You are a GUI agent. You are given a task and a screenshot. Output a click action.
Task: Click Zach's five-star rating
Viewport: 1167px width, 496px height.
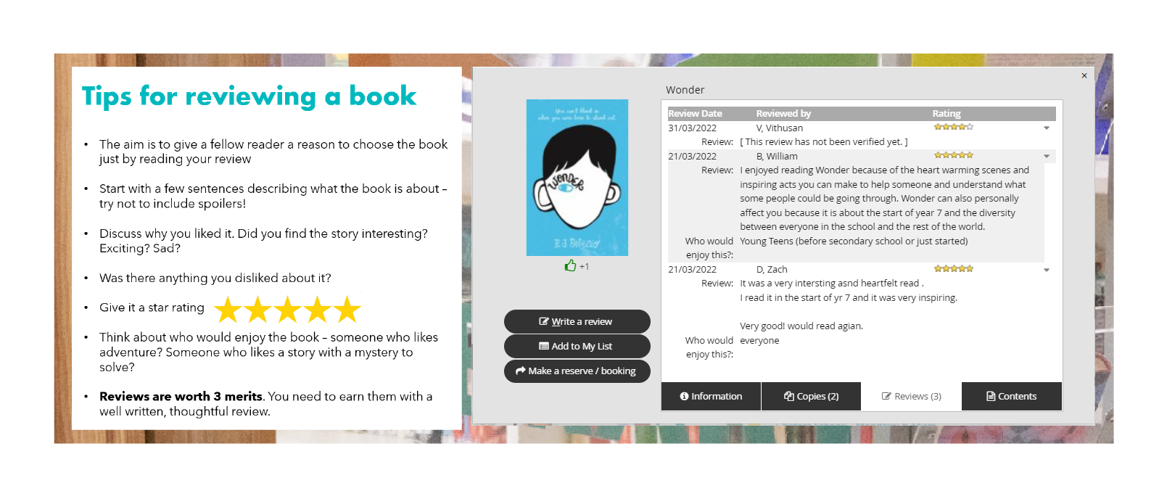tap(954, 268)
